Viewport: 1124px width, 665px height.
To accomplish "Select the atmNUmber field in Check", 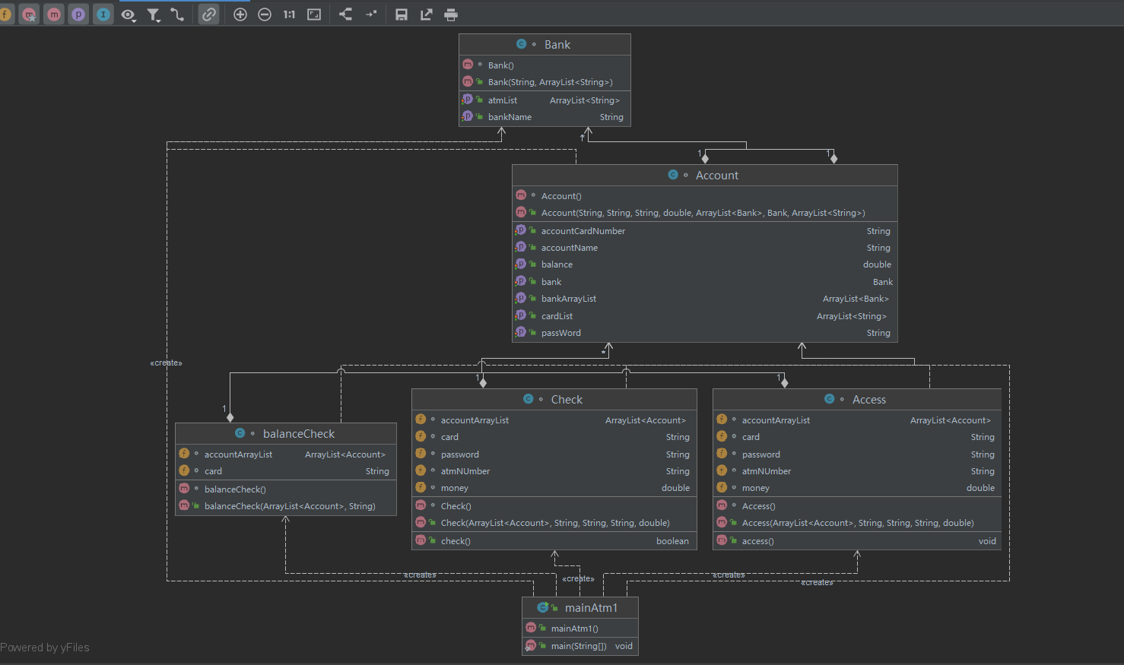I will 554,471.
